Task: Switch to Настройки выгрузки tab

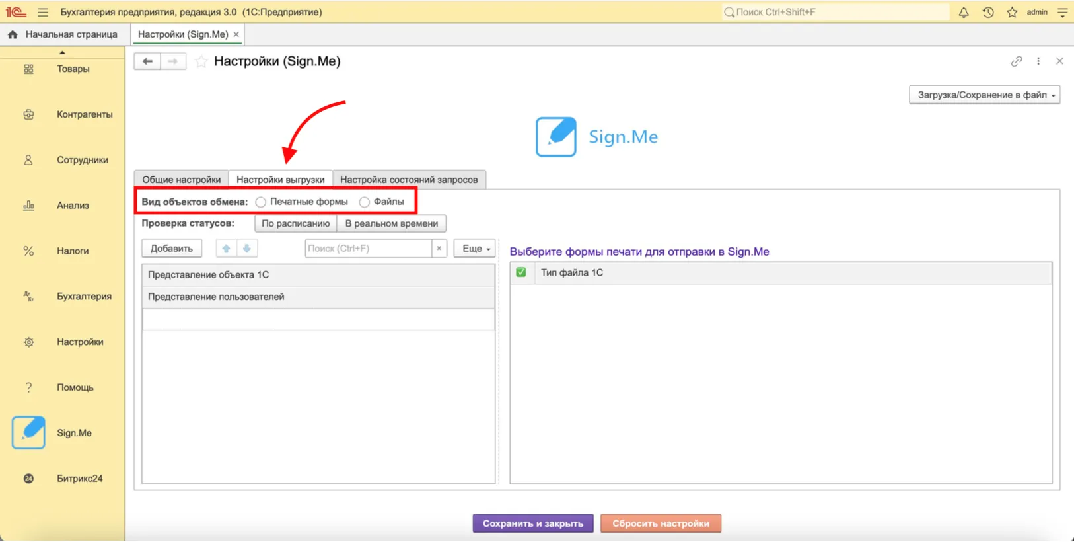Action: coord(281,180)
